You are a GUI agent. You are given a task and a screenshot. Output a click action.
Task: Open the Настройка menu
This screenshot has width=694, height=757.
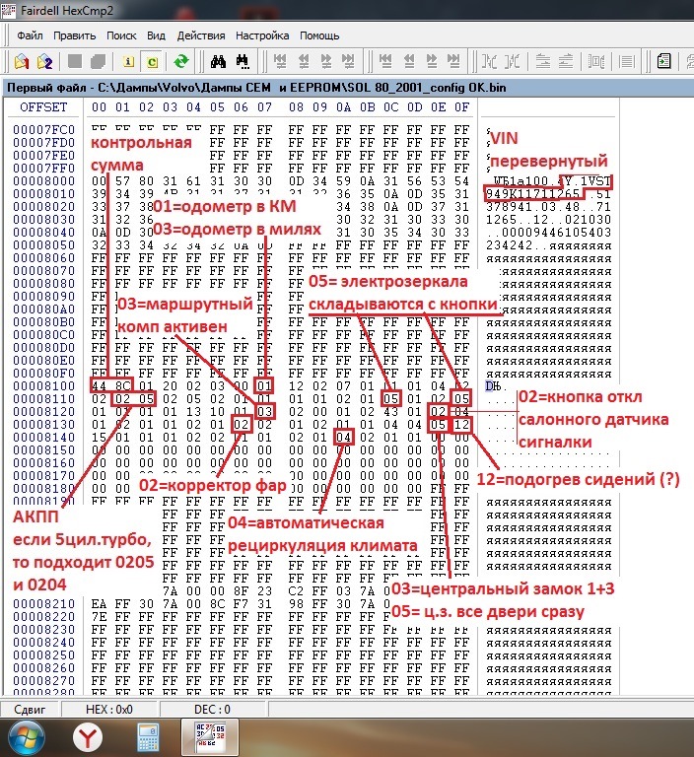point(262,35)
